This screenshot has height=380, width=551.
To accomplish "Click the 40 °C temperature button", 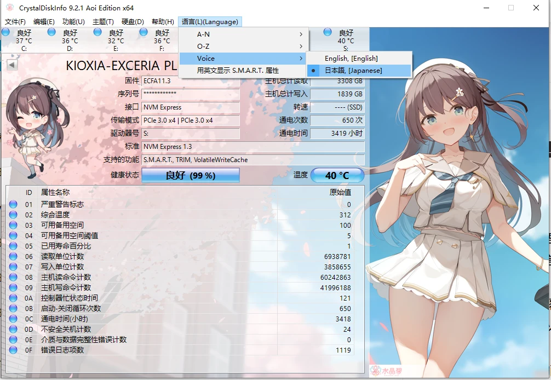I will 337,175.
